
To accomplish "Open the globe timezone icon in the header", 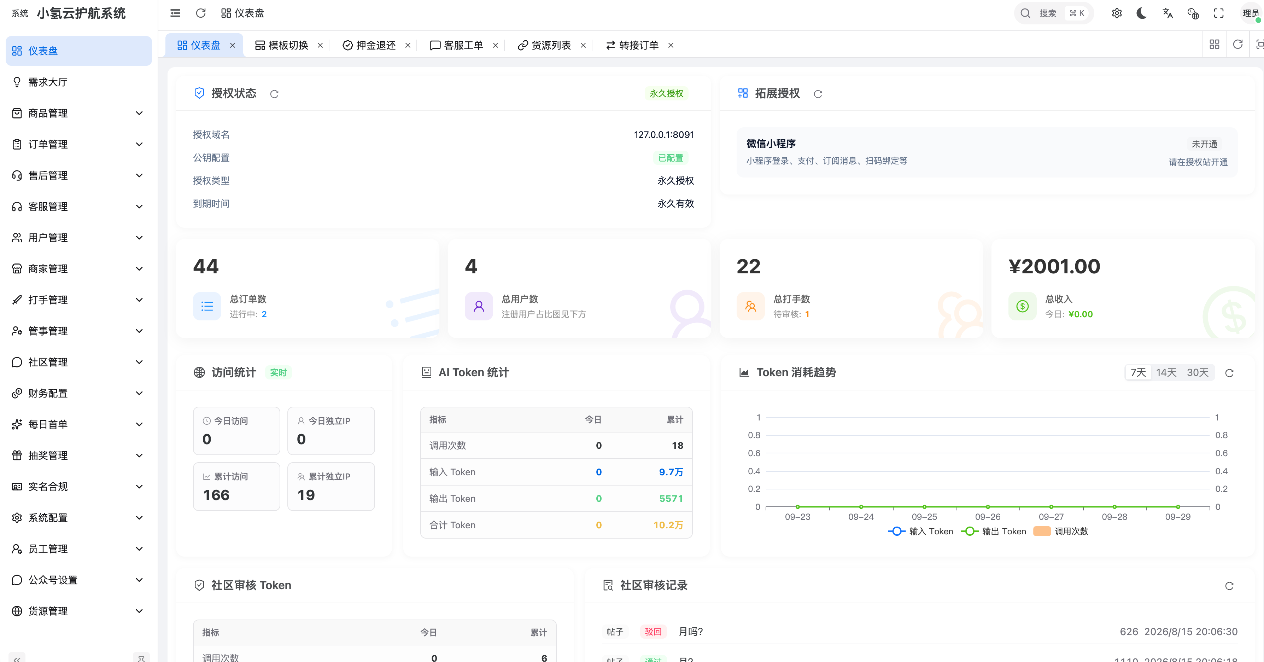I will (1193, 13).
